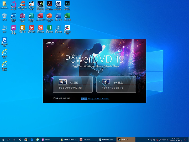Launch Edge from the taskbar
The height and width of the screenshot is (142, 189).
coord(32,140)
